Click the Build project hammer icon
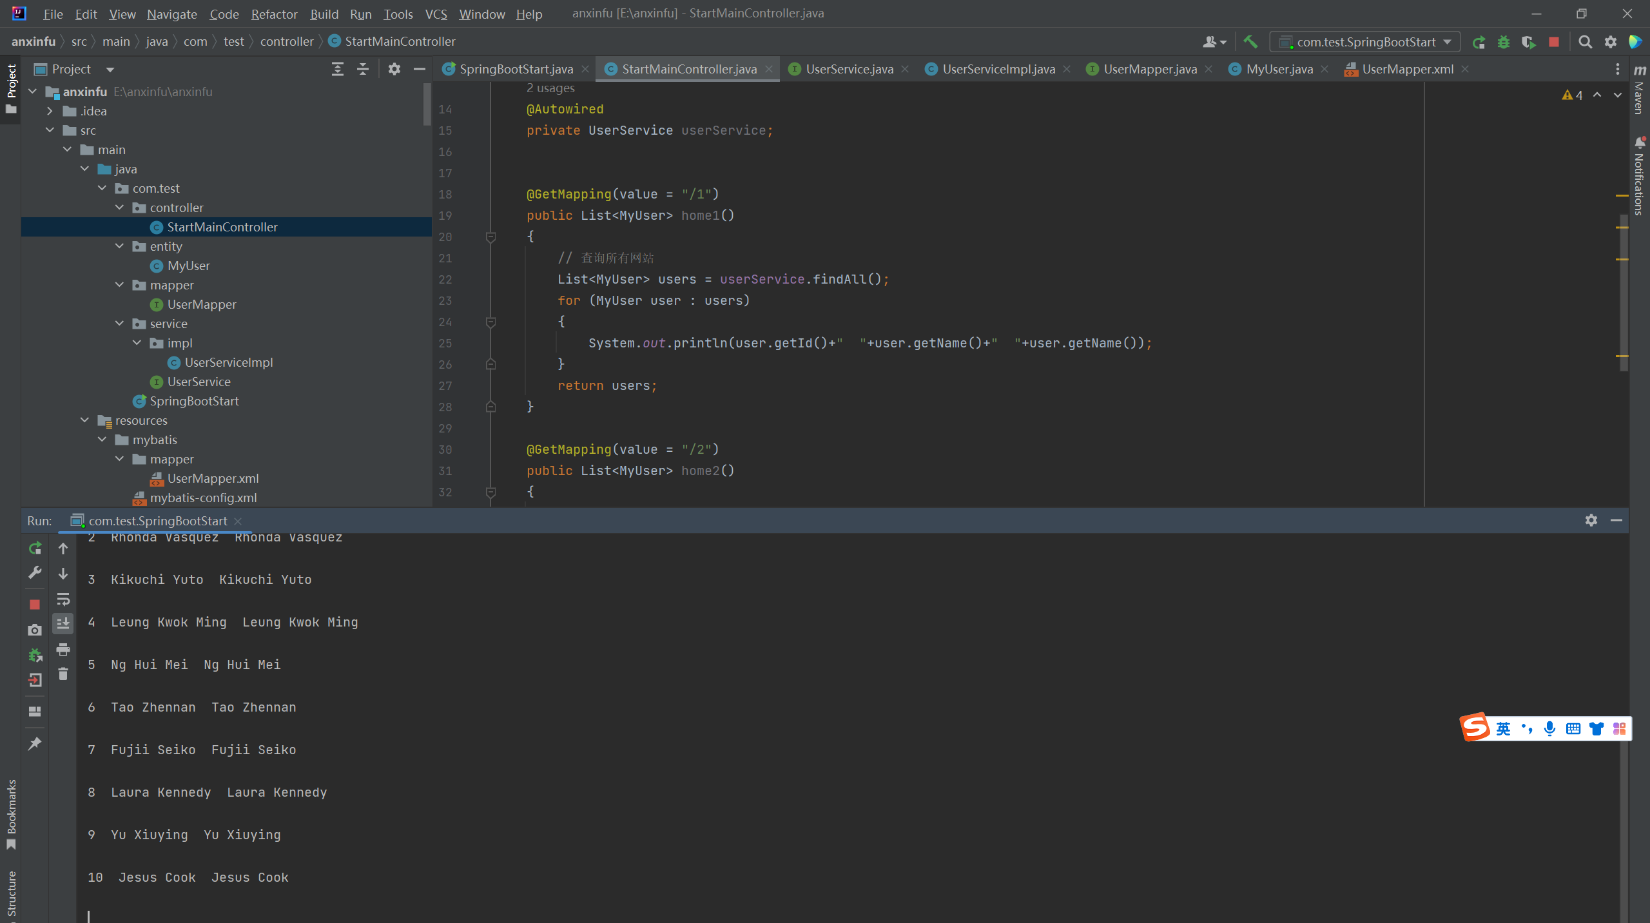The image size is (1650, 923). point(1250,42)
